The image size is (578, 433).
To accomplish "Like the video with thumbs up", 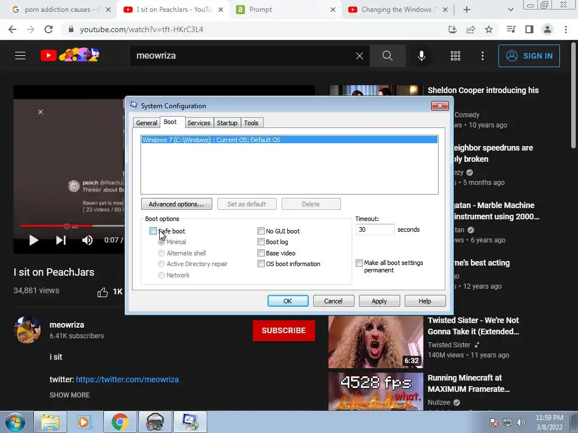I will coord(103,292).
